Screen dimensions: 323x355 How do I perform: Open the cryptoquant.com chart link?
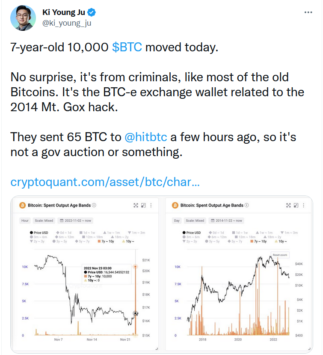104,183
